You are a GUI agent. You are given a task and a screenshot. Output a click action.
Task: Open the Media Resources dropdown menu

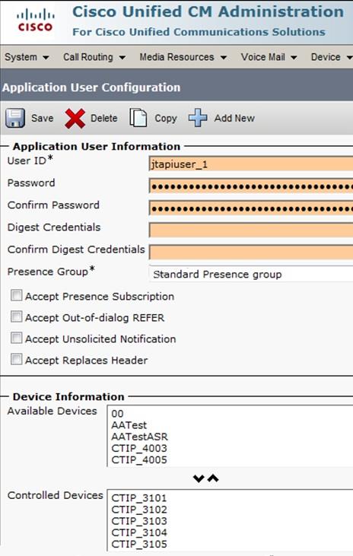(183, 57)
